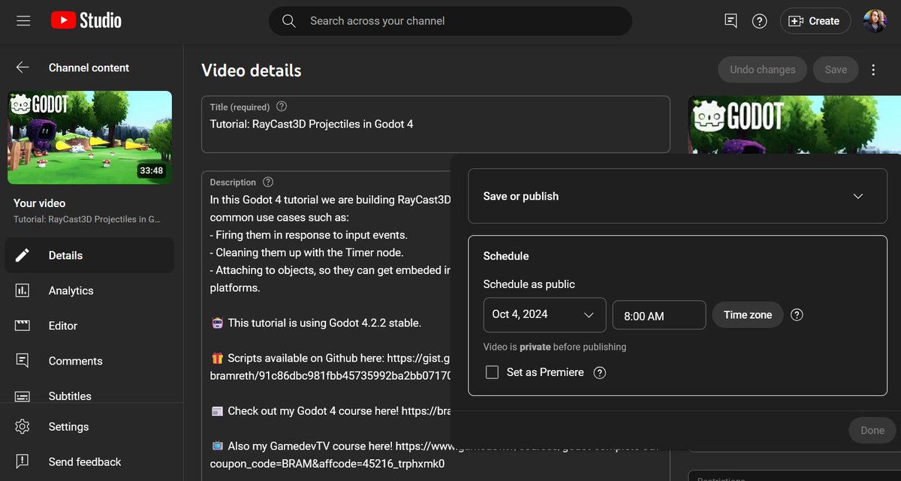The height and width of the screenshot is (481, 901).
Task: Click the Video is private before publishing text
Action: coord(555,347)
